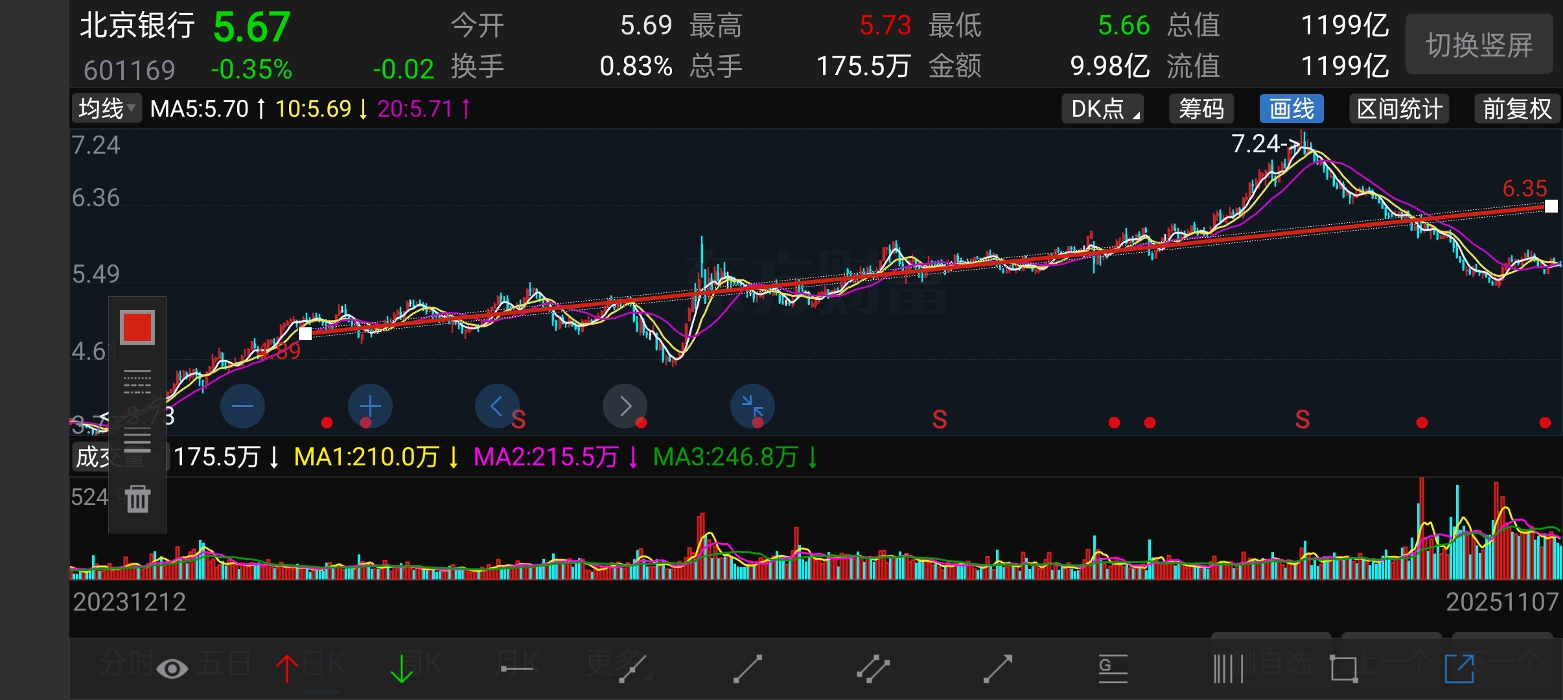Image resolution: width=1563 pixels, height=700 pixels.
Task: Expand the DK点 dropdown
Action: (x=1102, y=108)
